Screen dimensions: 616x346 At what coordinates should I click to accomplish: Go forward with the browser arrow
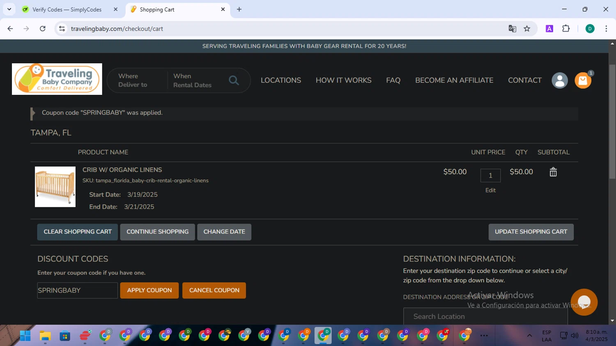click(x=26, y=29)
